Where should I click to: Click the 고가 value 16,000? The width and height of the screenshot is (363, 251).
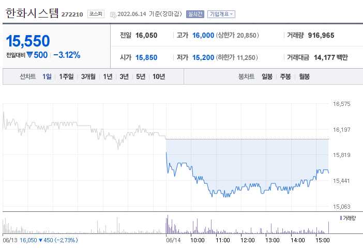tap(203, 35)
